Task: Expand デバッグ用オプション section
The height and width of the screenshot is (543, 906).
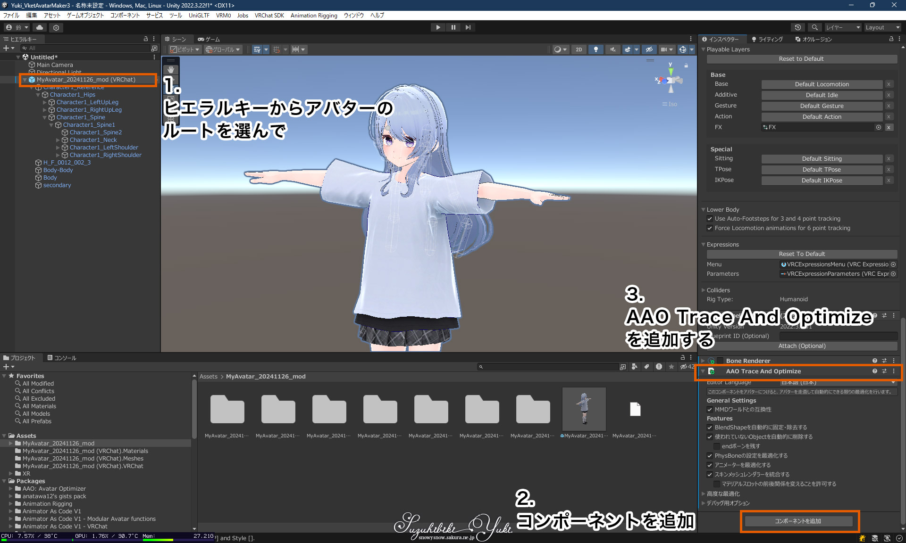Action: (703, 503)
